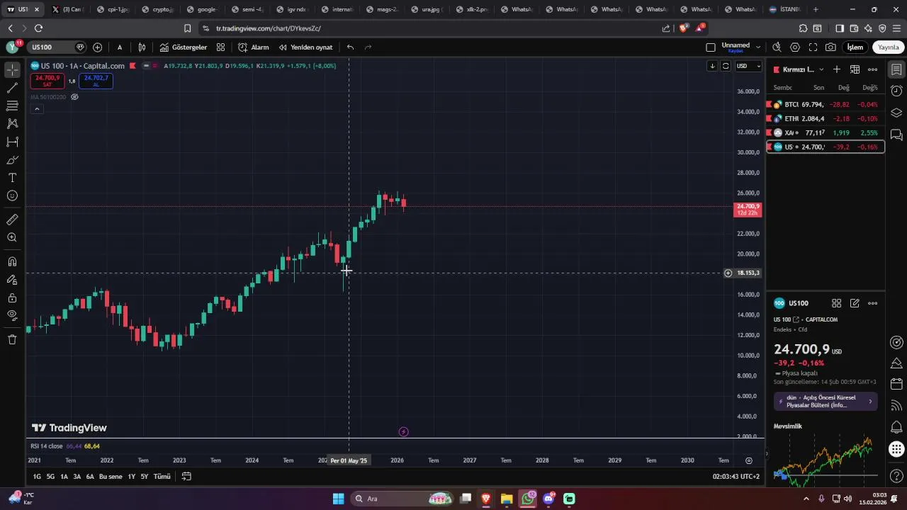Open the USD currency dropdown
Image resolution: width=907 pixels, height=510 pixels.
pos(748,66)
